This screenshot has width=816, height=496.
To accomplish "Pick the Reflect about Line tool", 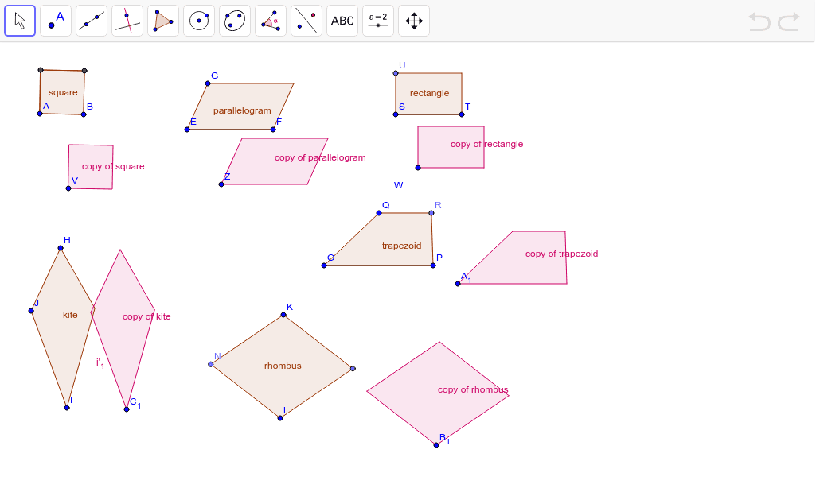I will click(306, 21).
